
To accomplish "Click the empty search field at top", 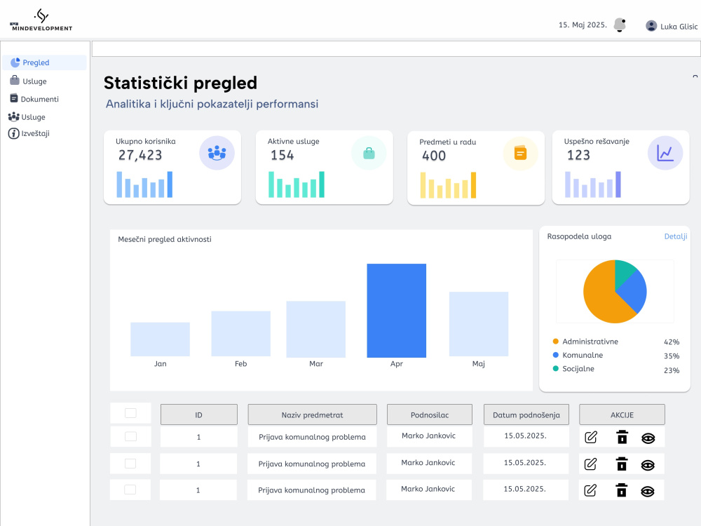I will point(396,49).
